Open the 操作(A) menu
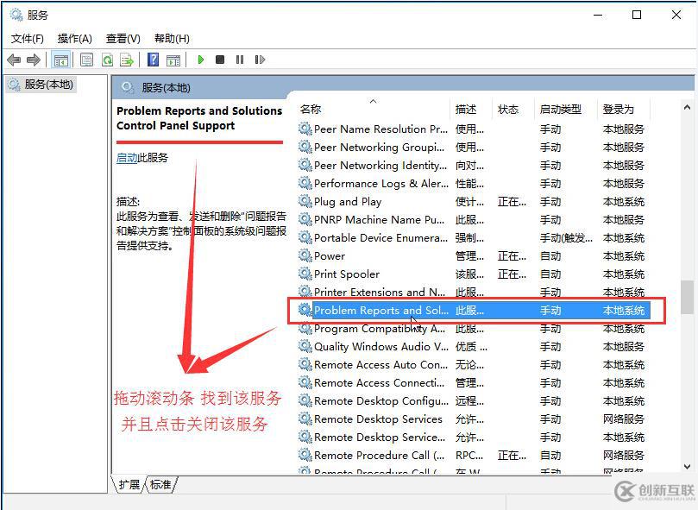The image size is (698, 510). point(75,39)
